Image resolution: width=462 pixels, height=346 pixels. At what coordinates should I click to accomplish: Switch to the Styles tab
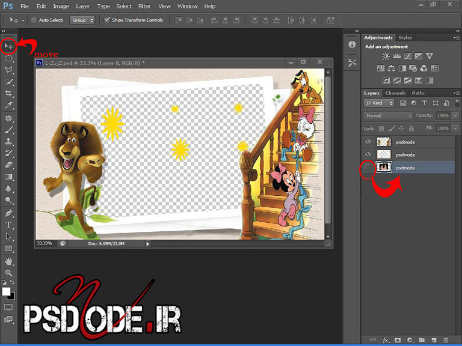405,38
